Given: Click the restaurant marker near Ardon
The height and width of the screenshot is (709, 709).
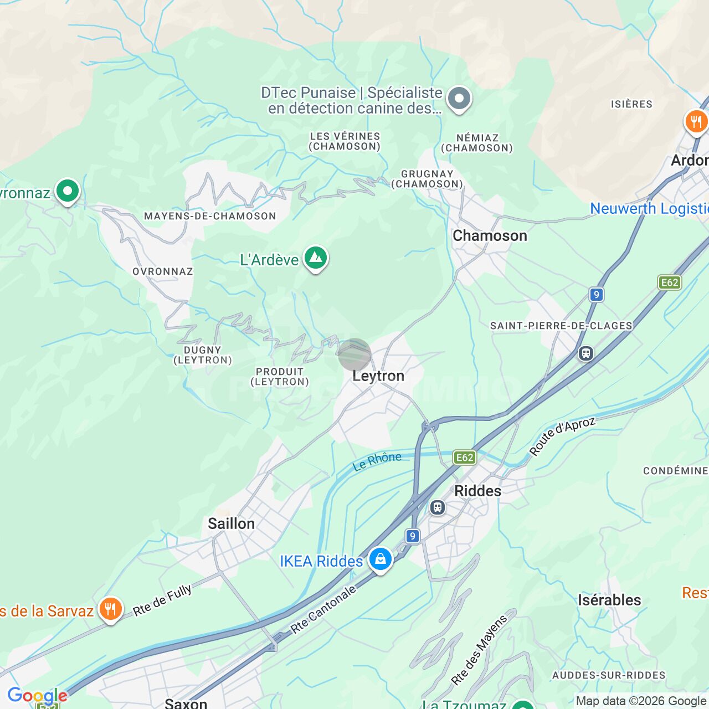Looking at the screenshot, I should point(696,122).
